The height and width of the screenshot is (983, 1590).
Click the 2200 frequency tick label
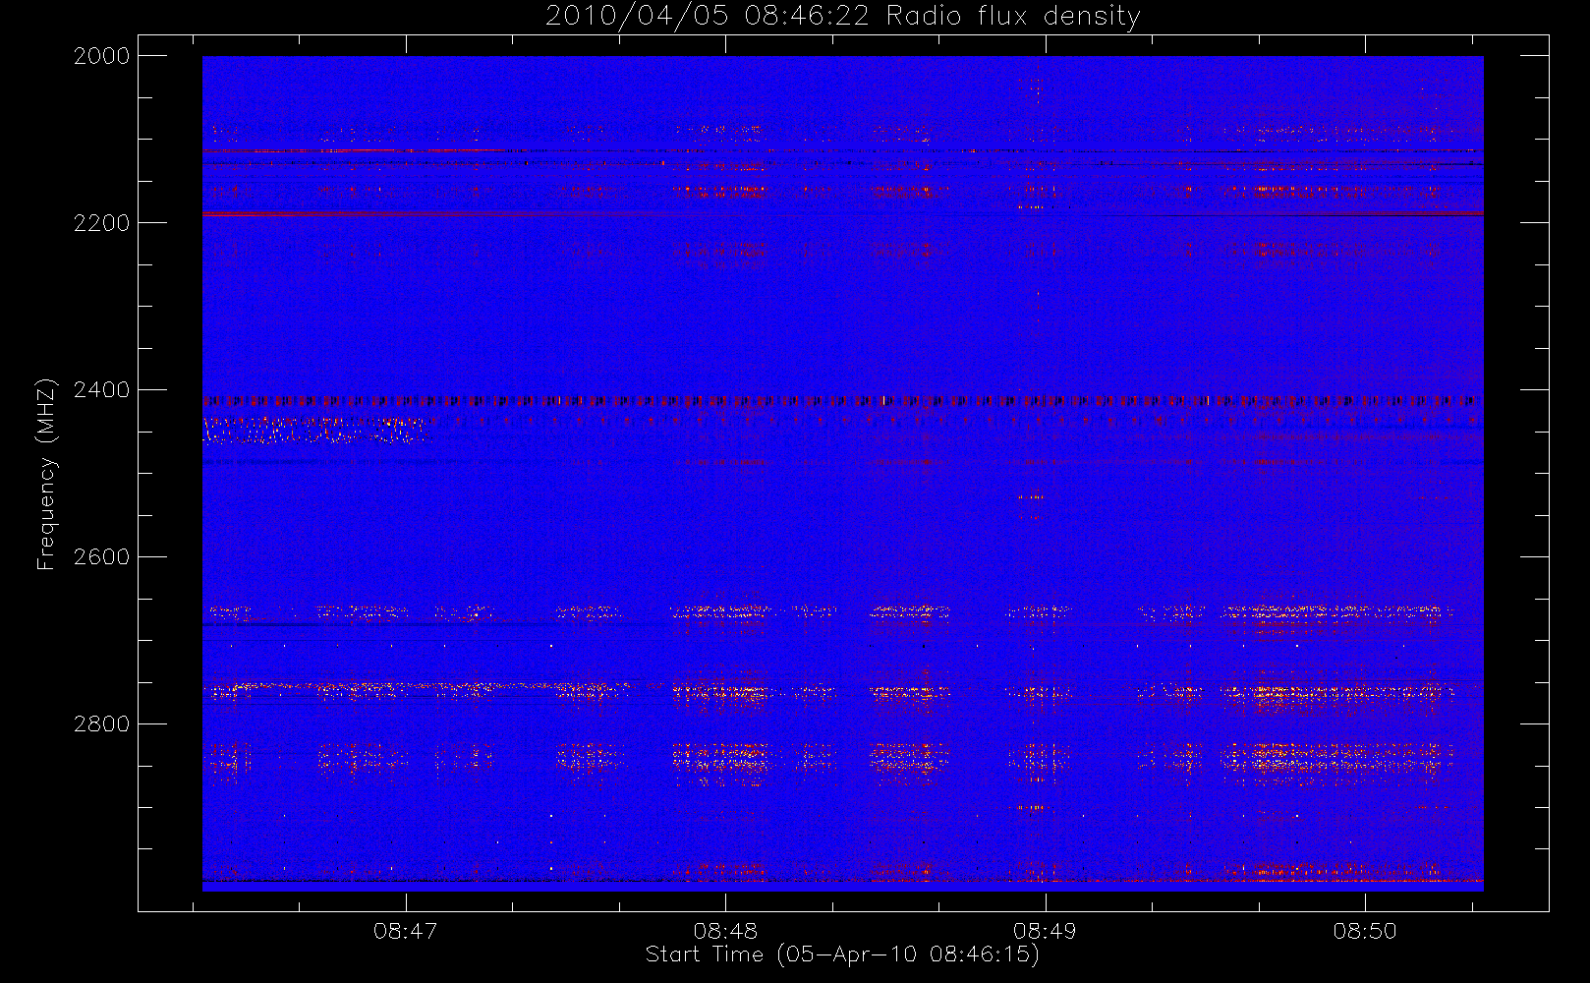coord(102,223)
